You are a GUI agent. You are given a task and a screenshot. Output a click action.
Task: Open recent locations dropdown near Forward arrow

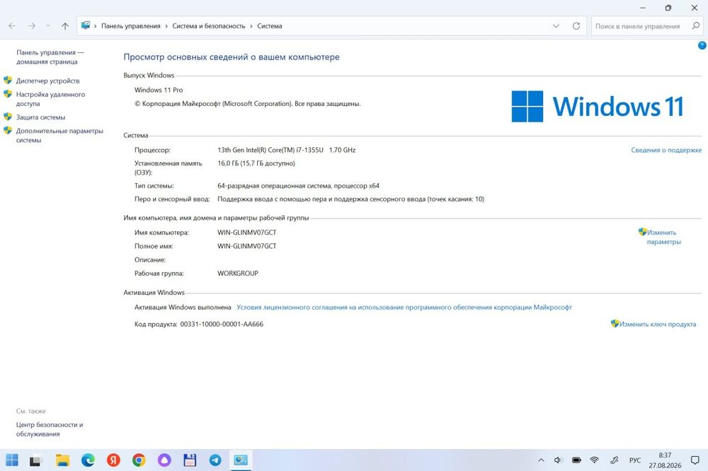(48, 26)
